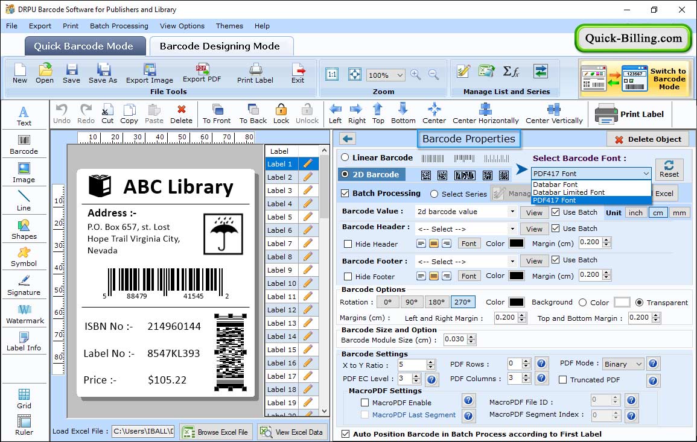Viewport: 697px width, 442px height.
Task: Open the File menu
Action: point(12,26)
